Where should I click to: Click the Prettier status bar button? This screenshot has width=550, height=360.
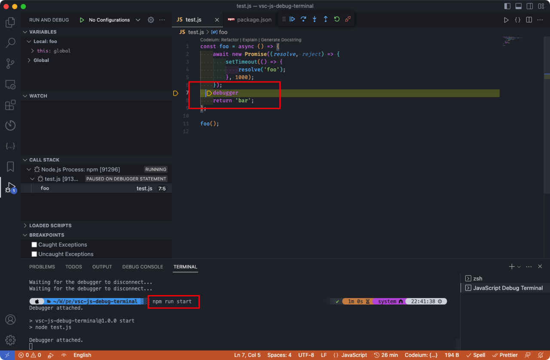pyautogui.click(x=505, y=355)
